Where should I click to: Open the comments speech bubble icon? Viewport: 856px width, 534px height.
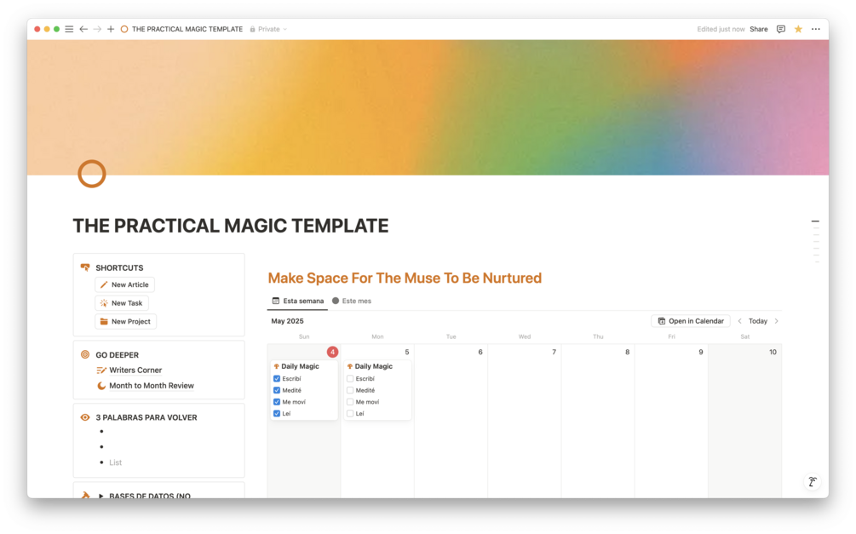click(781, 29)
